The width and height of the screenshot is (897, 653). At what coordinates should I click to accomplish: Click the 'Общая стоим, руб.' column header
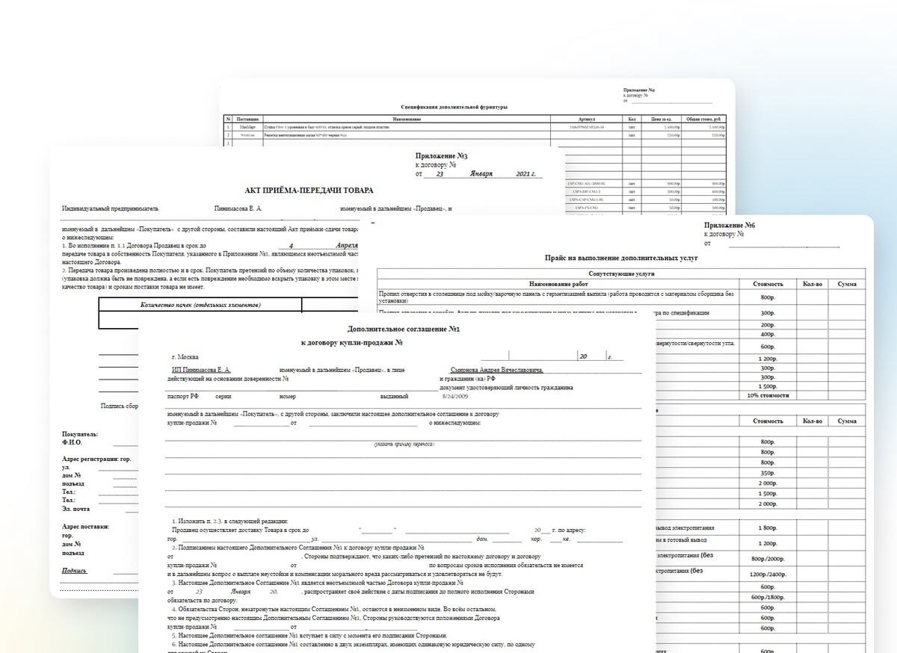pos(705,120)
